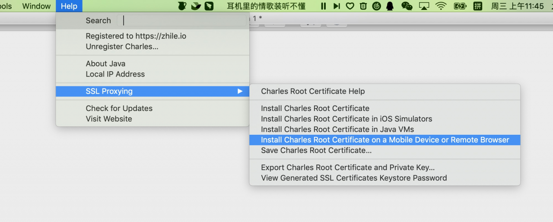Viewport: 553px width, 222px height.
Task: Open the Window menu
Action: (x=36, y=6)
